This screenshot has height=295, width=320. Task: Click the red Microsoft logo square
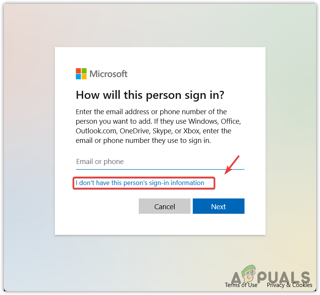point(78,71)
